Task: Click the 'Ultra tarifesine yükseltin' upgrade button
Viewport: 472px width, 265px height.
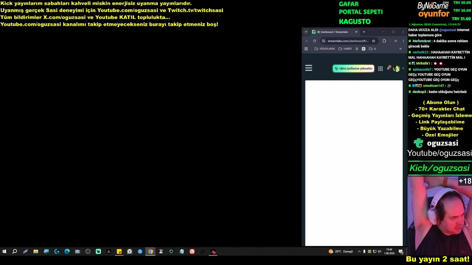Action: pyautogui.click(x=353, y=68)
